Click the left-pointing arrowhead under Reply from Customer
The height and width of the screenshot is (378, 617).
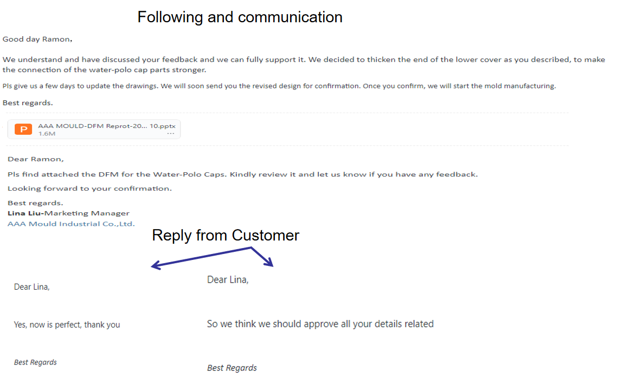tap(155, 265)
